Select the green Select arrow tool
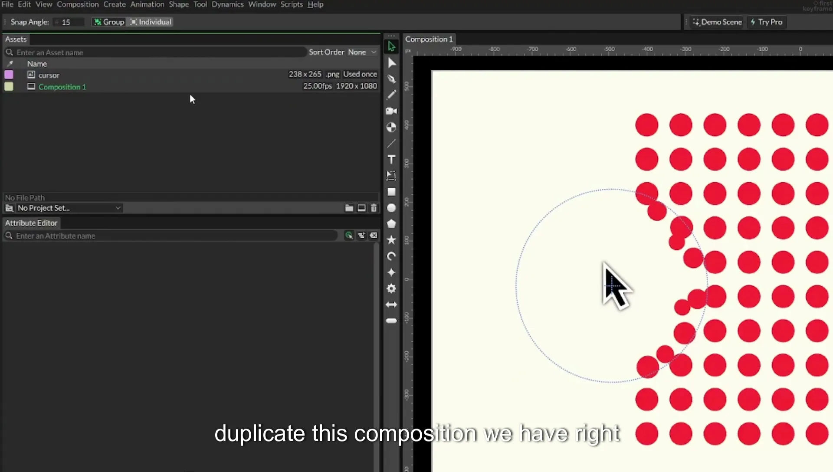The image size is (833, 472). tap(391, 46)
